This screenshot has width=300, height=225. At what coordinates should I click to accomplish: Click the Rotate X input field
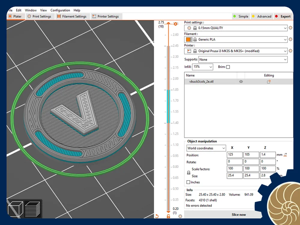(235, 161)
